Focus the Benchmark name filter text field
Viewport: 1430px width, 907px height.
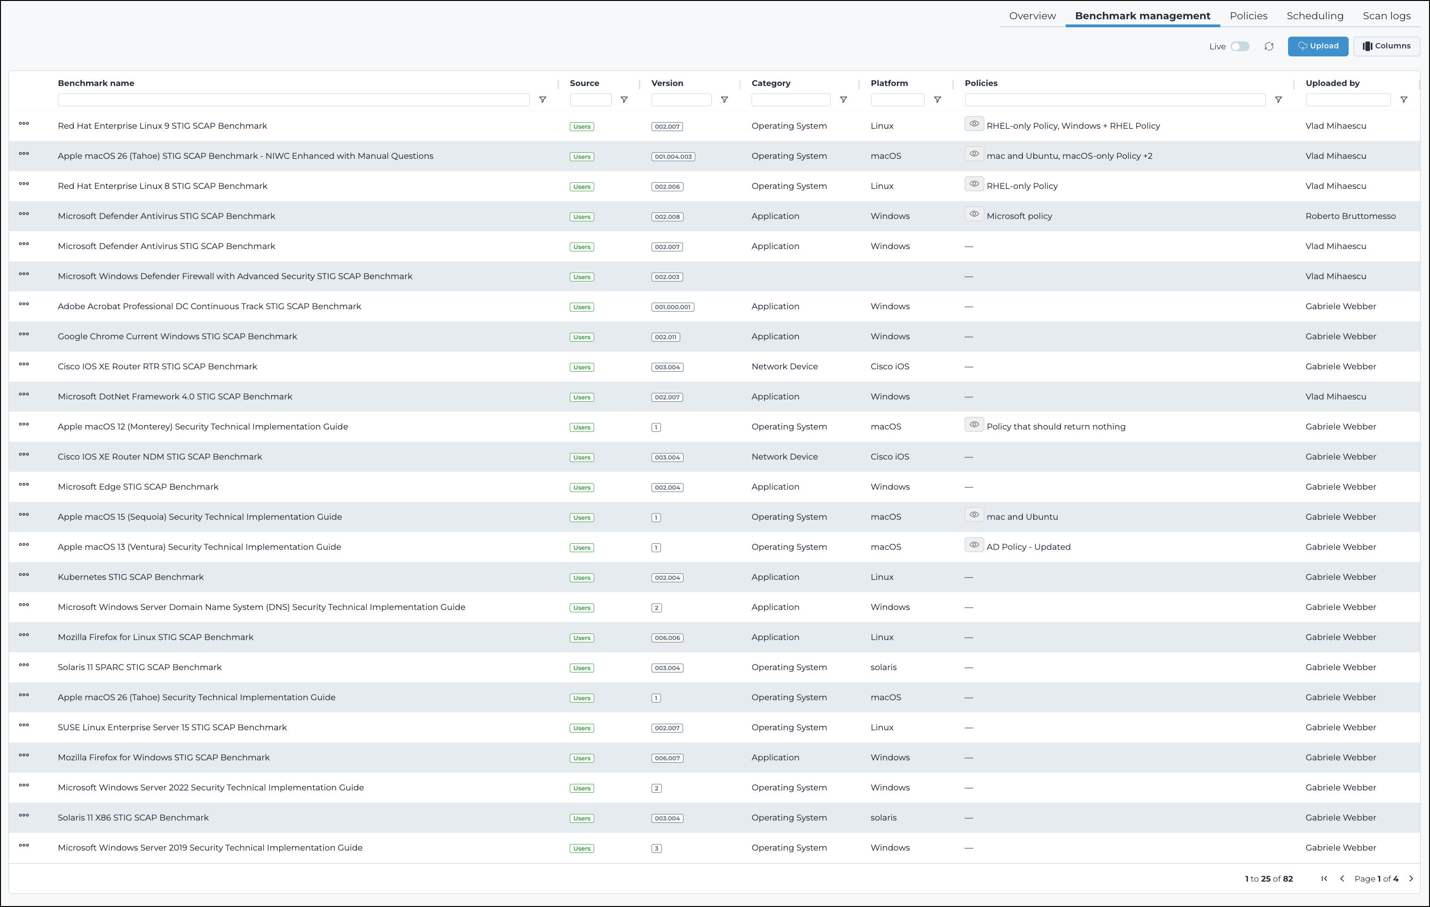coord(293,100)
